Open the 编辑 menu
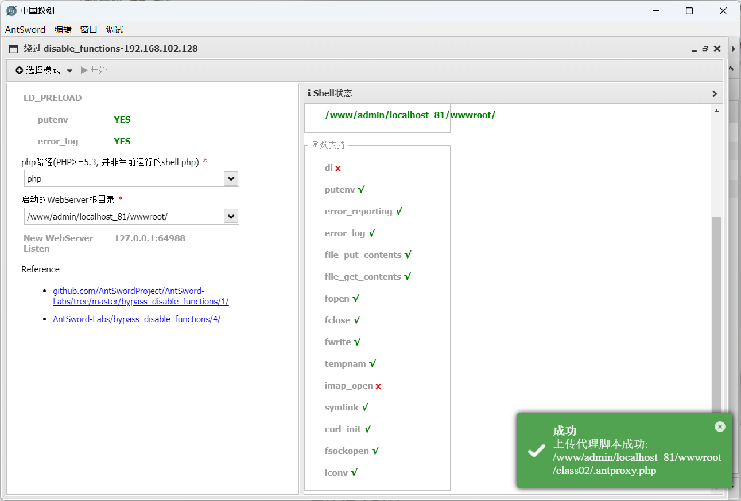Screen dimensions: 741x501 pyautogui.click(x=63, y=30)
